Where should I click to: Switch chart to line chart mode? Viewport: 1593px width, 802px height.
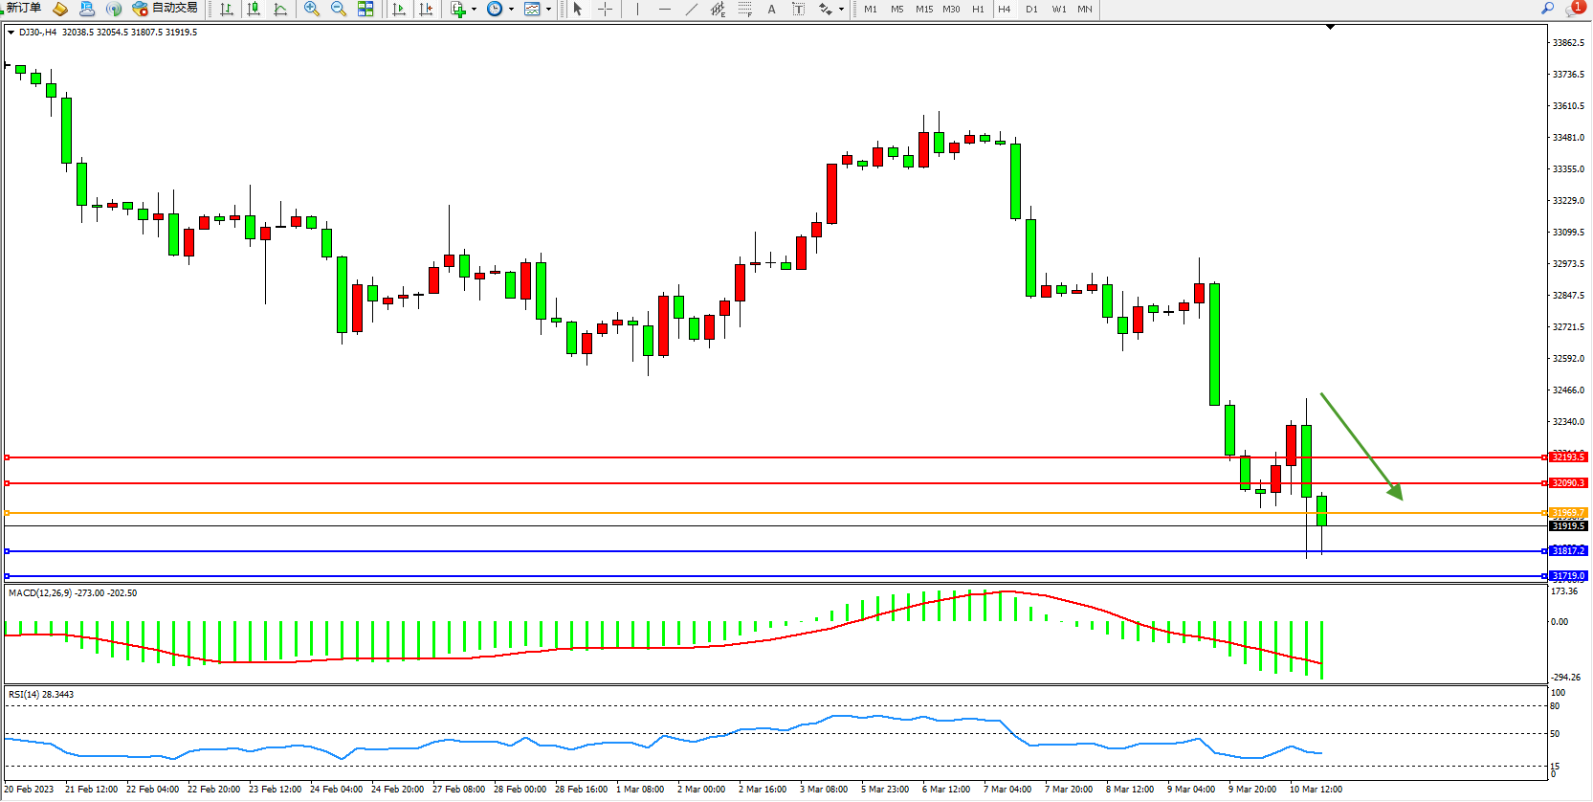280,10
